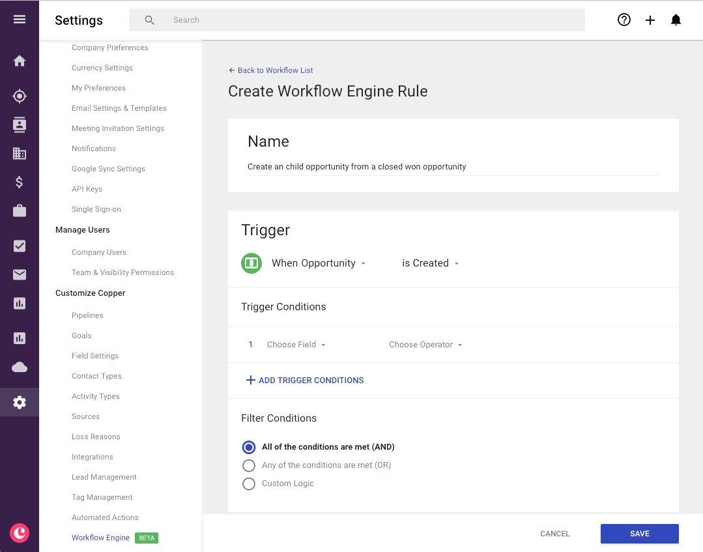Open Contact Types settings

coord(96,376)
